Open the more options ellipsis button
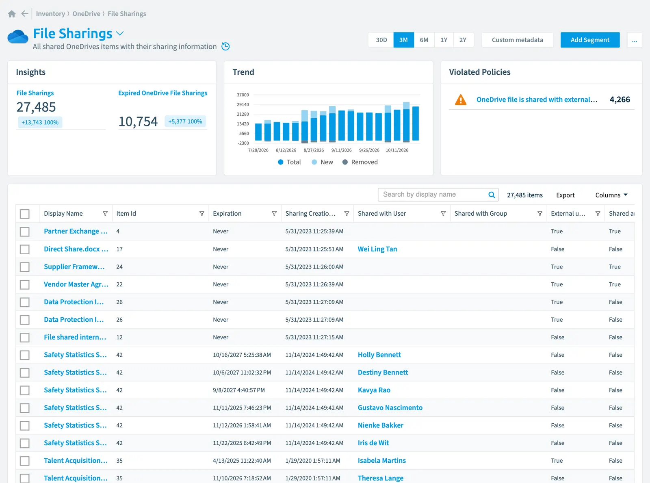 click(x=635, y=40)
